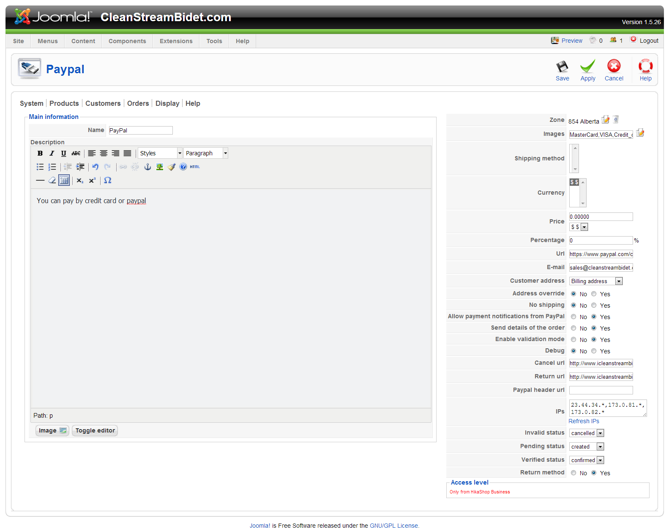The height and width of the screenshot is (529, 669).
Task: Underline the selected description text
Action: [x=63, y=153]
